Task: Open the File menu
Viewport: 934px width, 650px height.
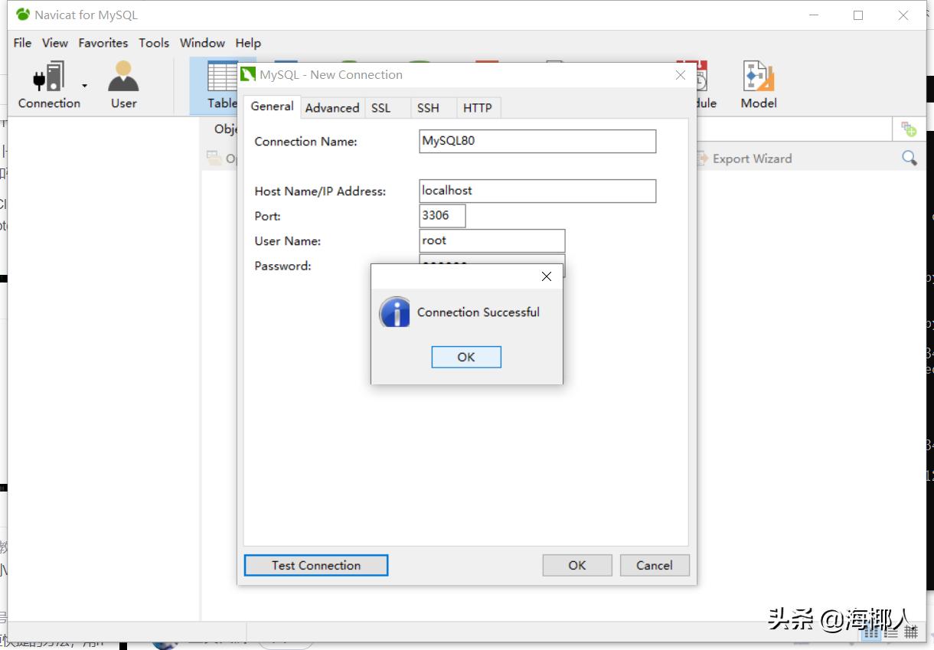Action: pyautogui.click(x=22, y=43)
